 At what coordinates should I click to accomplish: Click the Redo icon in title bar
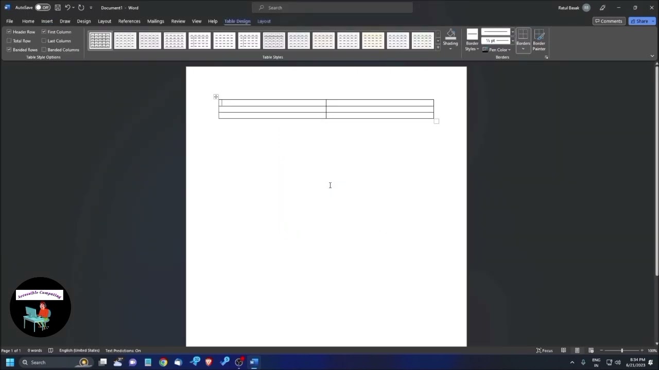[81, 8]
